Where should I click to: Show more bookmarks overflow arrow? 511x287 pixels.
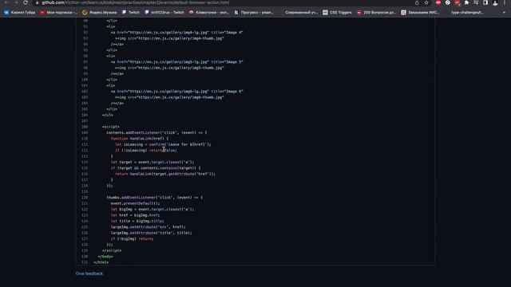504,13
